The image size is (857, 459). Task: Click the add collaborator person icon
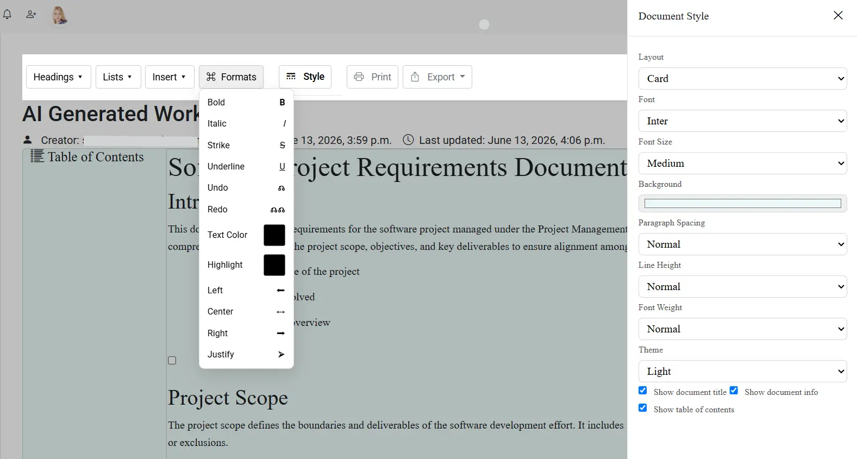[x=31, y=15]
